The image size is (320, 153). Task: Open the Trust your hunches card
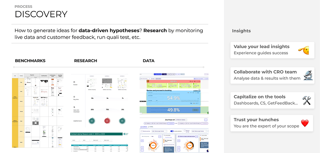[272, 123]
